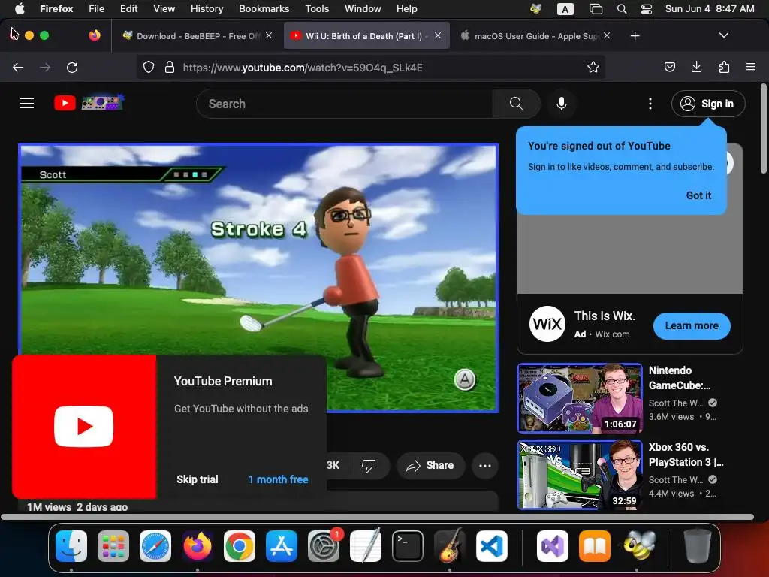Close the macOS User Guide tab

pos(607,35)
